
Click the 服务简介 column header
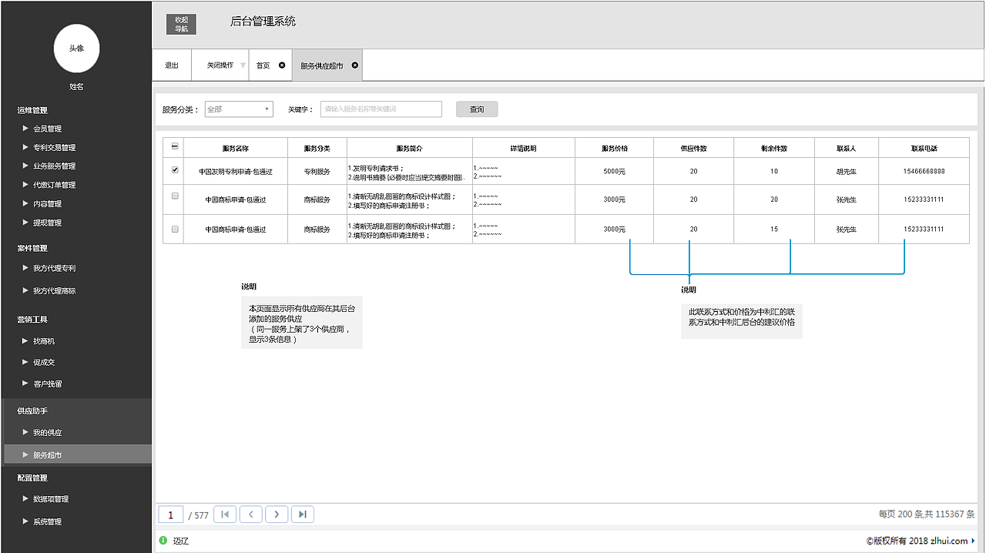(x=410, y=148)
